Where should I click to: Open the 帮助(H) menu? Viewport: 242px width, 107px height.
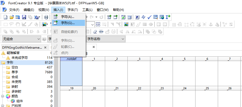[118, 10]
